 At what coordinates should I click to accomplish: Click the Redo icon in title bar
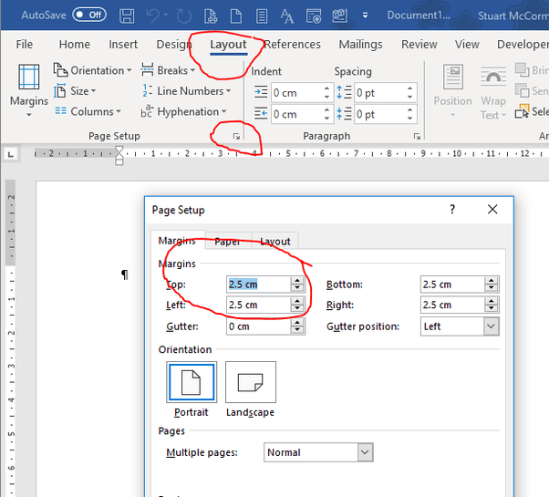(184, 16)
